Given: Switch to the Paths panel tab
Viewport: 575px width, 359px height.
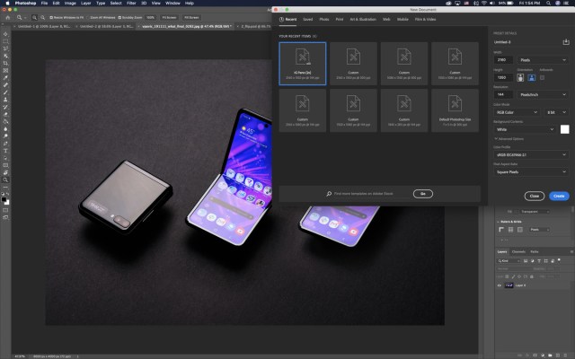Looking at the screenshot, I should click(x=535, y=251).
